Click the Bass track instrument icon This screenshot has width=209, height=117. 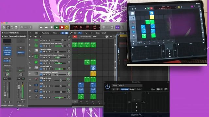(x=36, y=97)
